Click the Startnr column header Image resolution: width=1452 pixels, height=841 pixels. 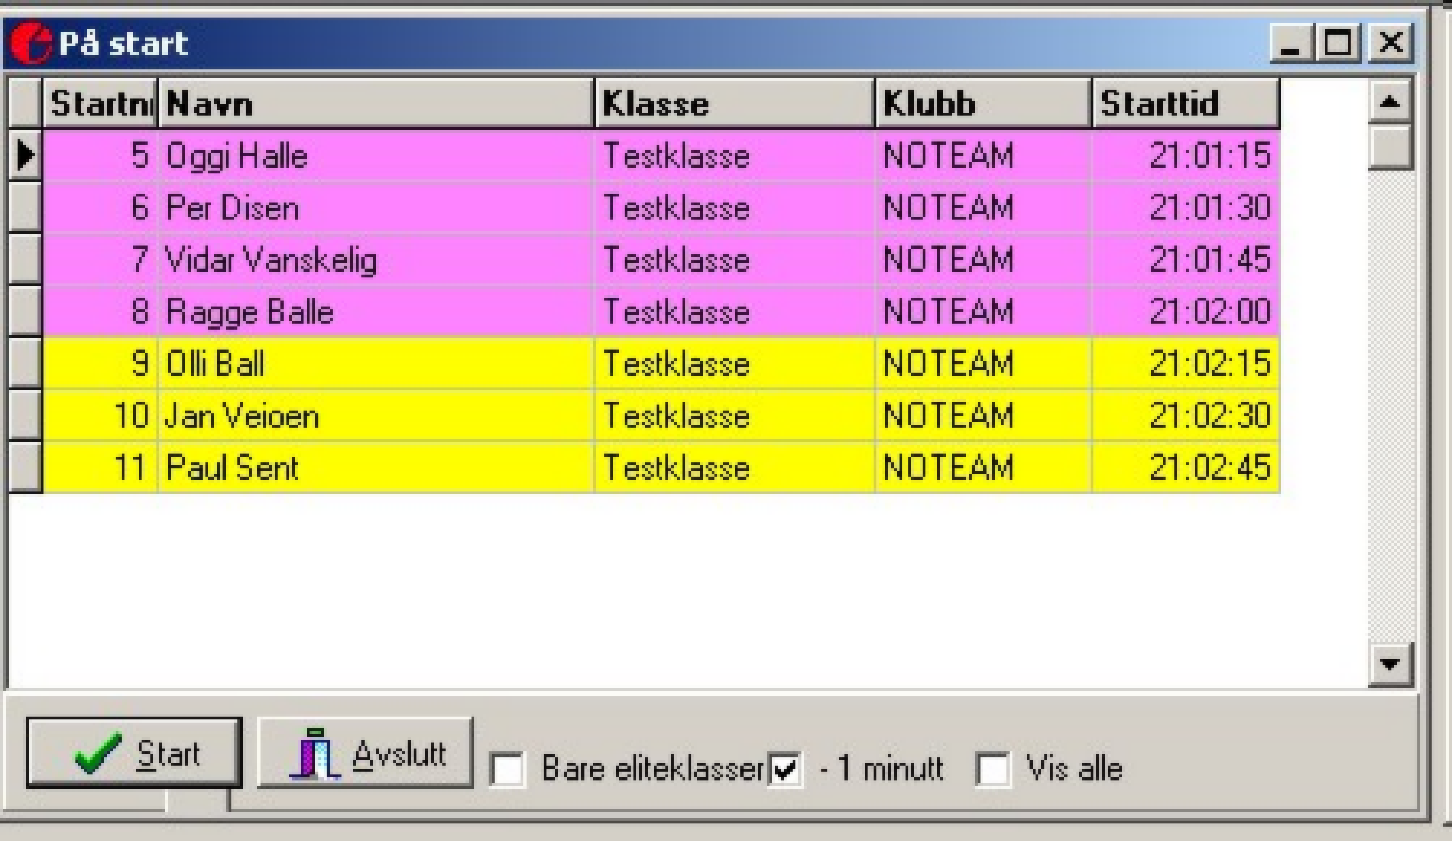[100, 104]
